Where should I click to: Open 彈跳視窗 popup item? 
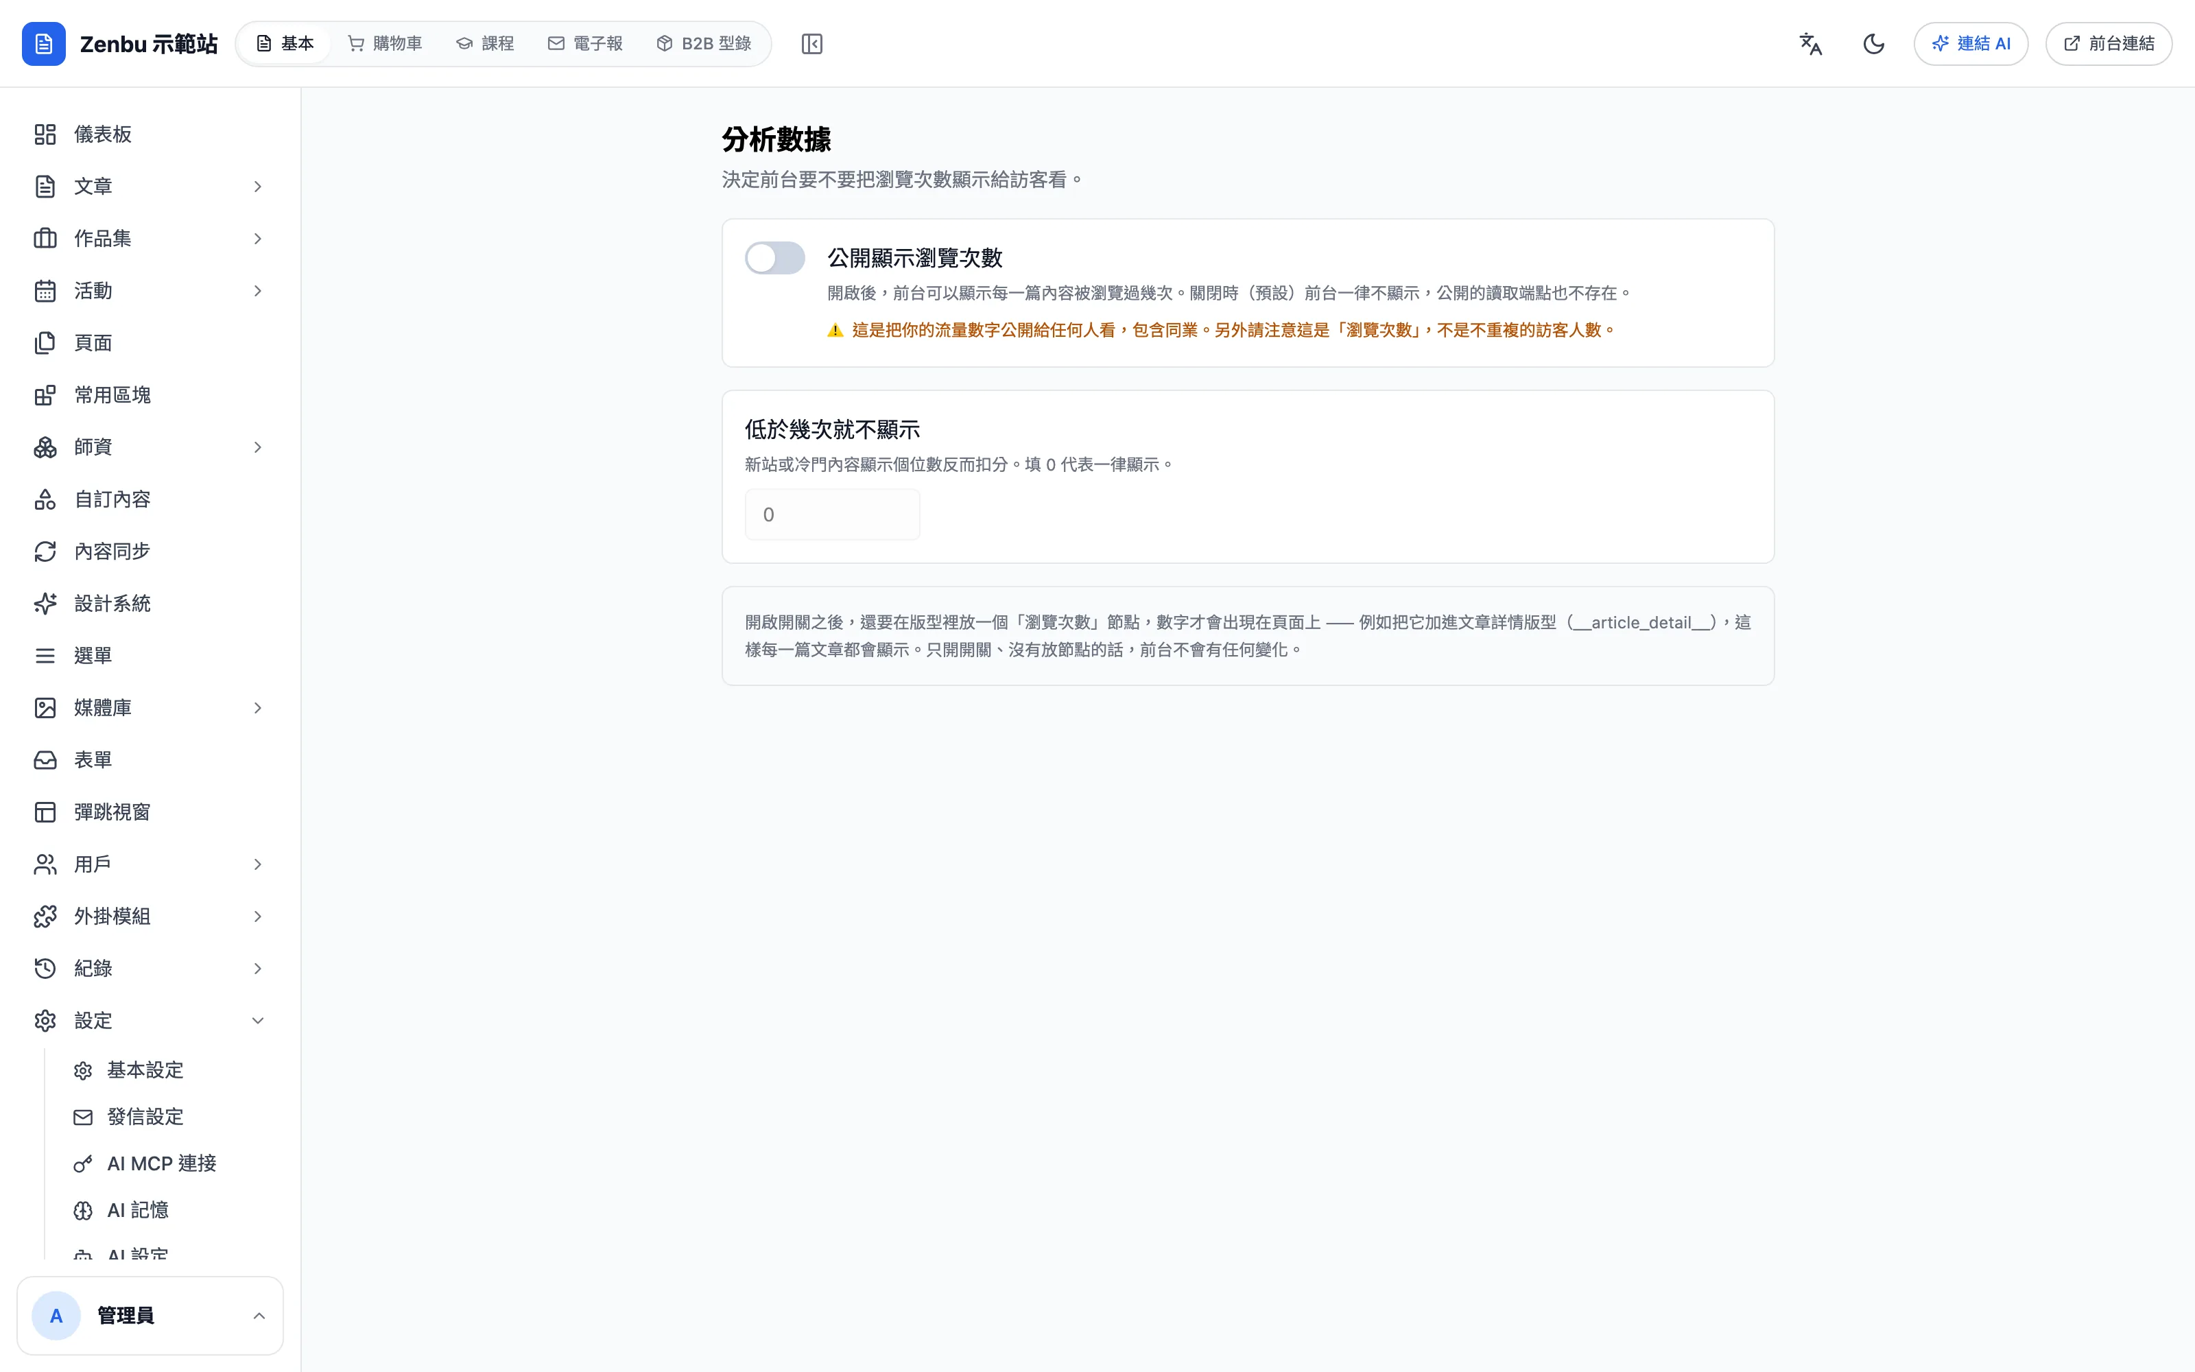150,812
